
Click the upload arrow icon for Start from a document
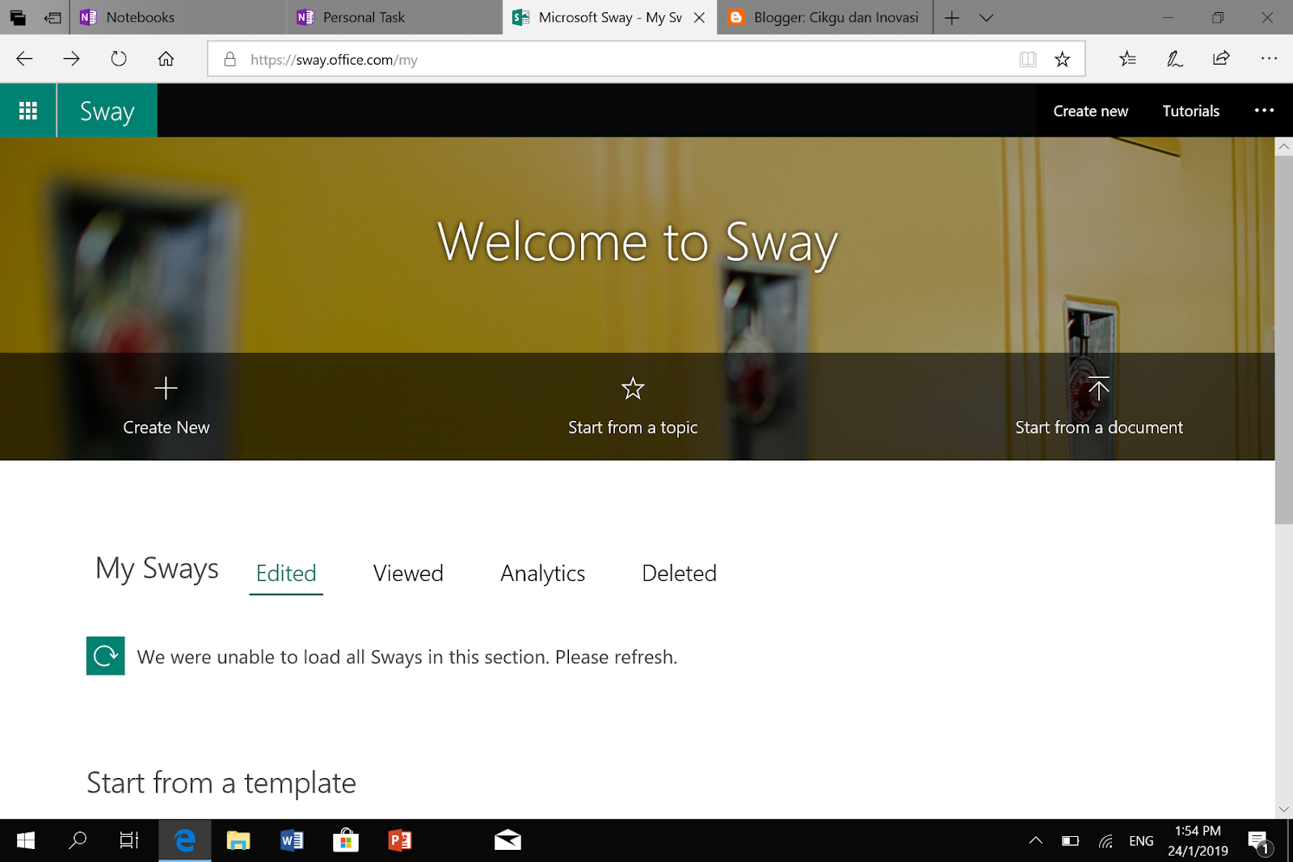[1098, 389]
